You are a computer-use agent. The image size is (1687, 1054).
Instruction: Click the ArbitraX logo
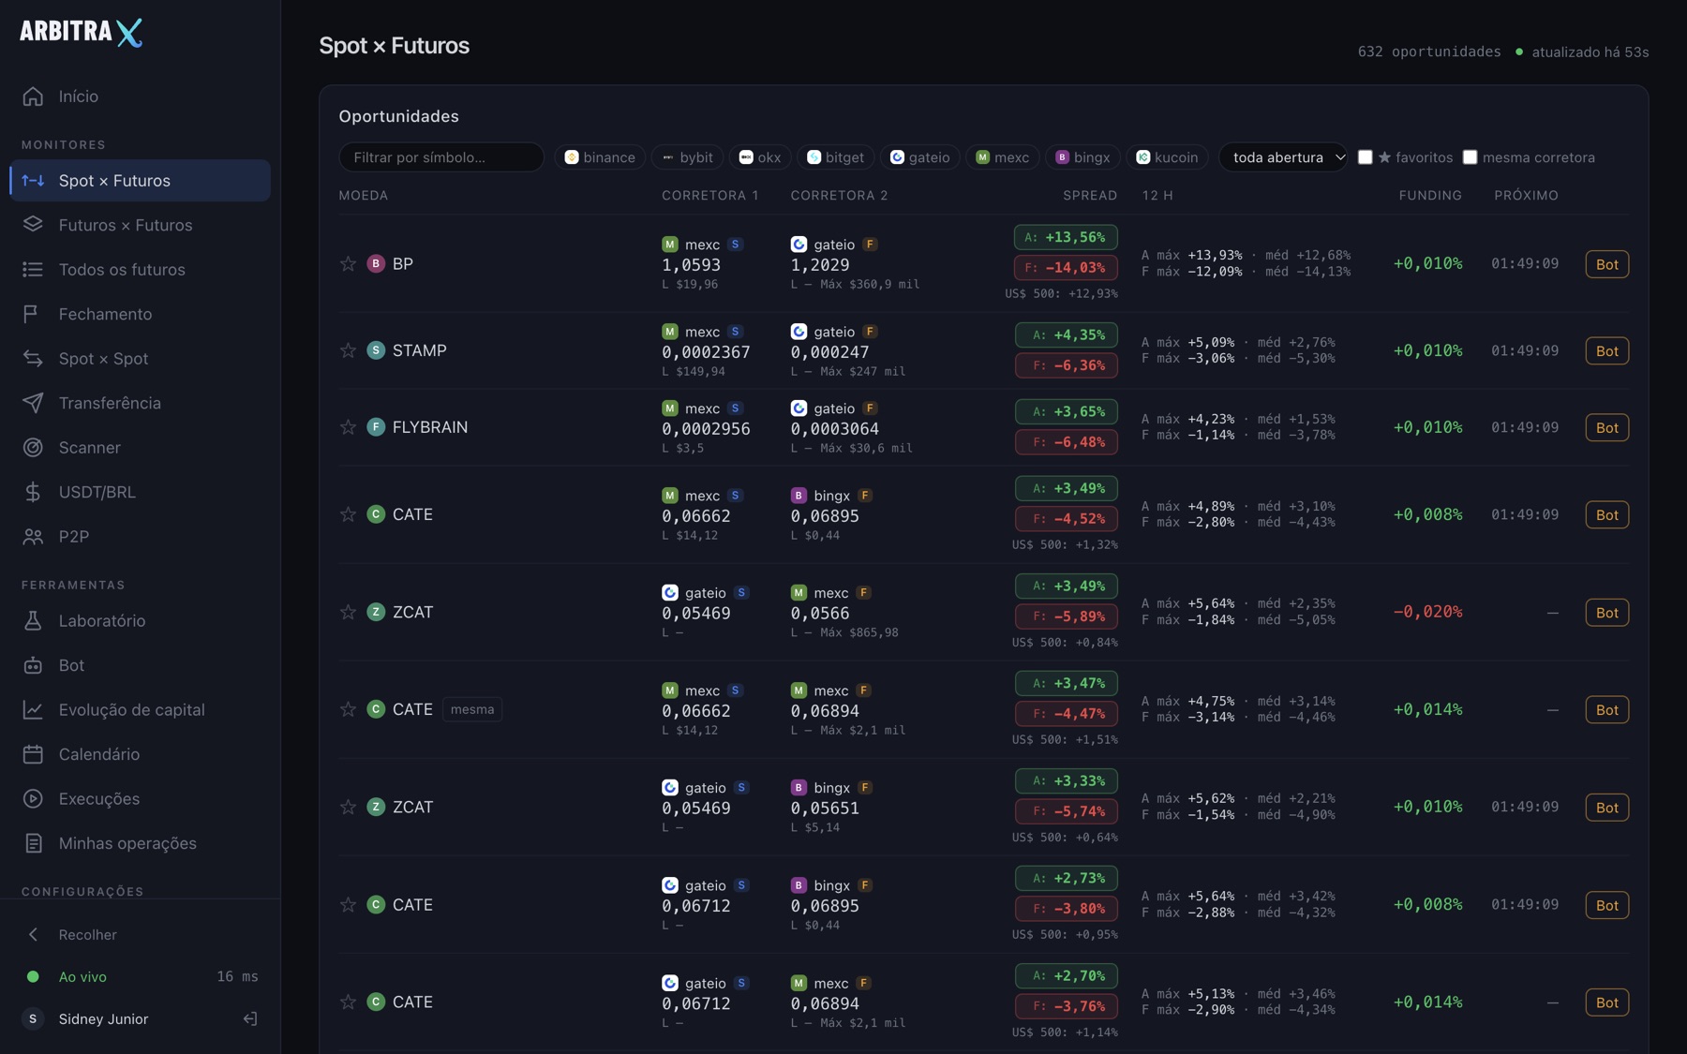pyautogui.click(x=82, y=32)
